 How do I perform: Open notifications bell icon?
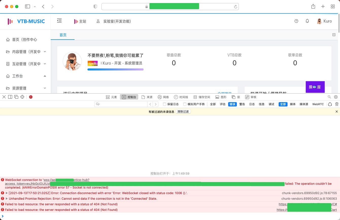(x=307, y=21)
